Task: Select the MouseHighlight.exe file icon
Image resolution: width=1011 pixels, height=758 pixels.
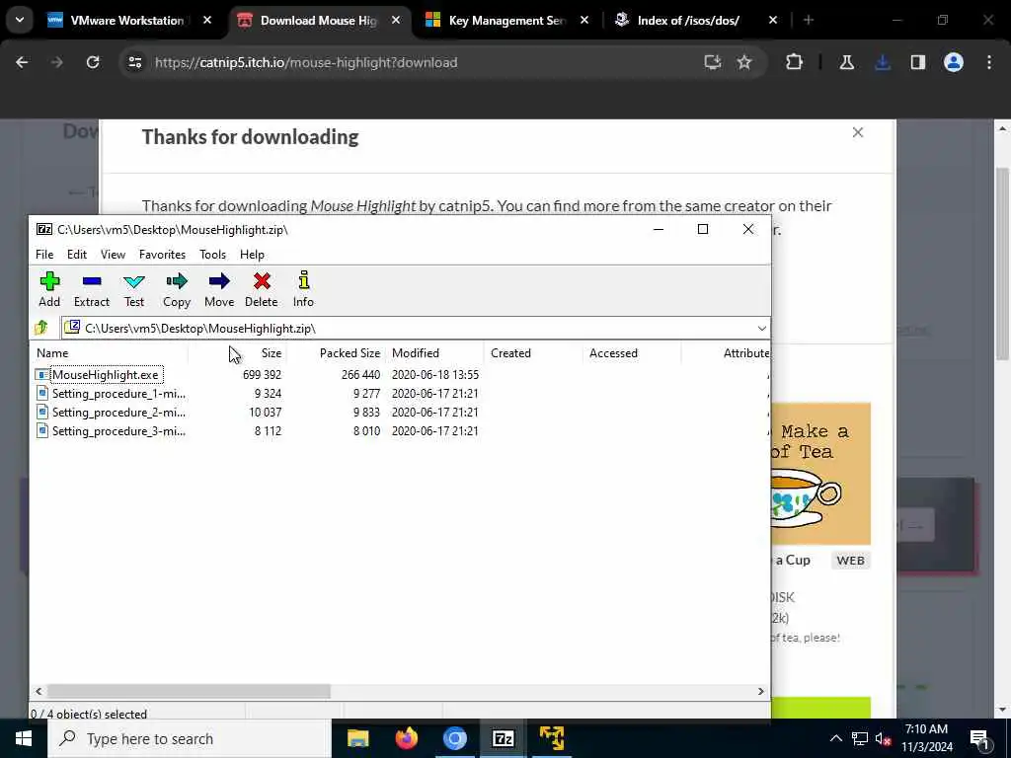Action: coord(42,374)
